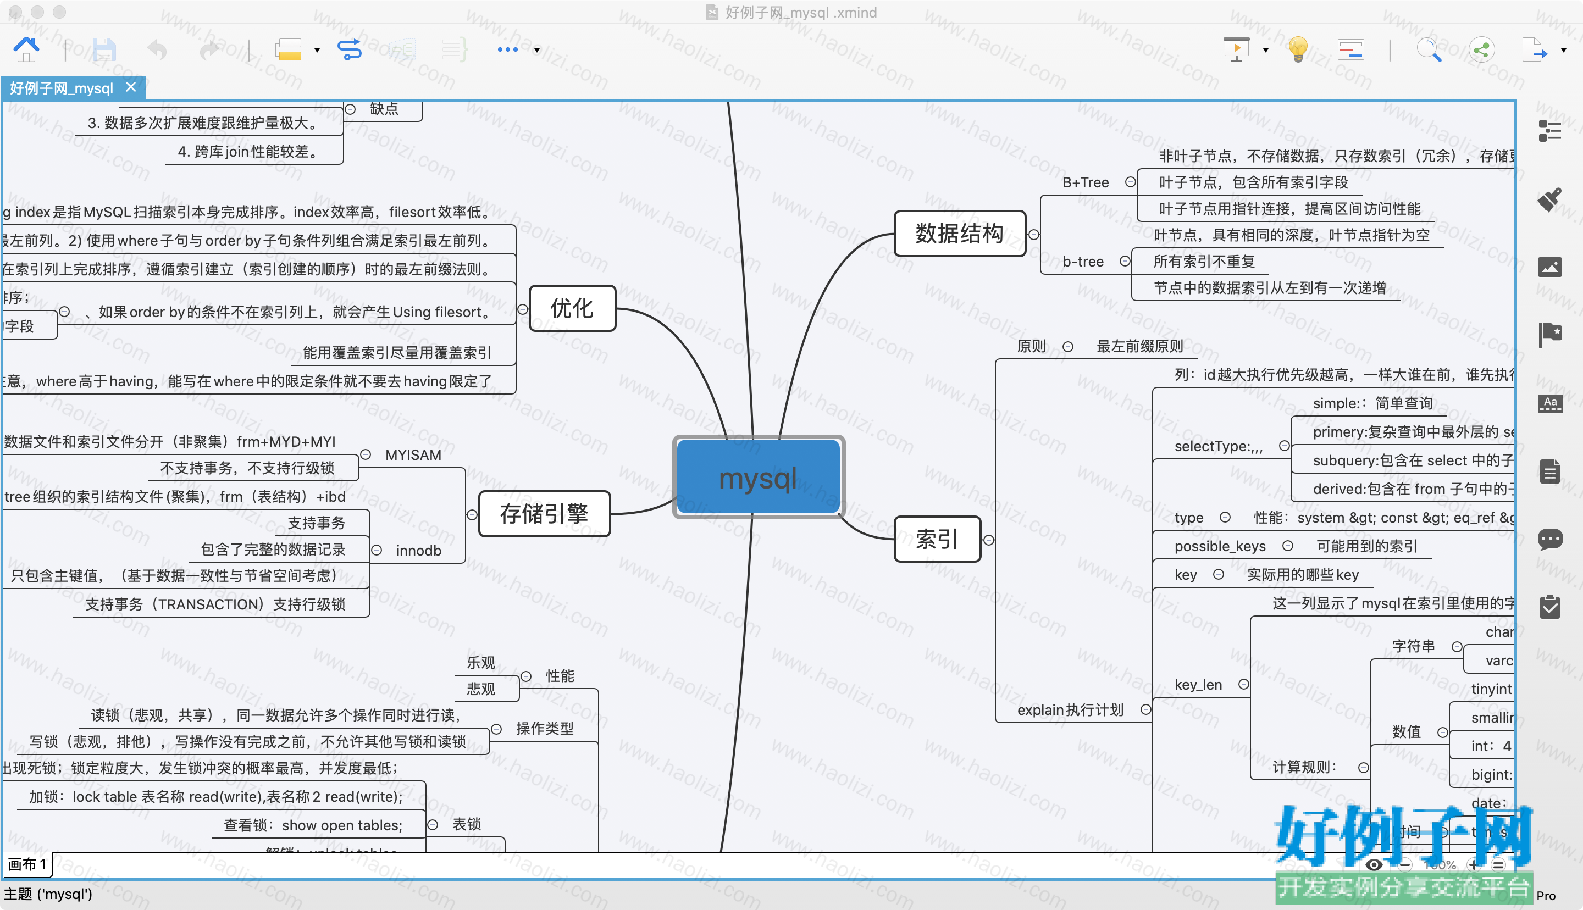Select the 支持事务（TRANSACTION）支持行级锁 subtopic
1583x910 pixels.
tap(215, 604)
